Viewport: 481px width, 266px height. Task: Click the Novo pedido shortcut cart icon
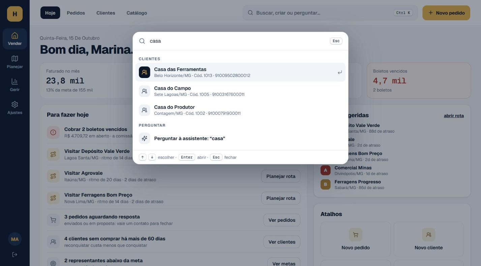356,235
